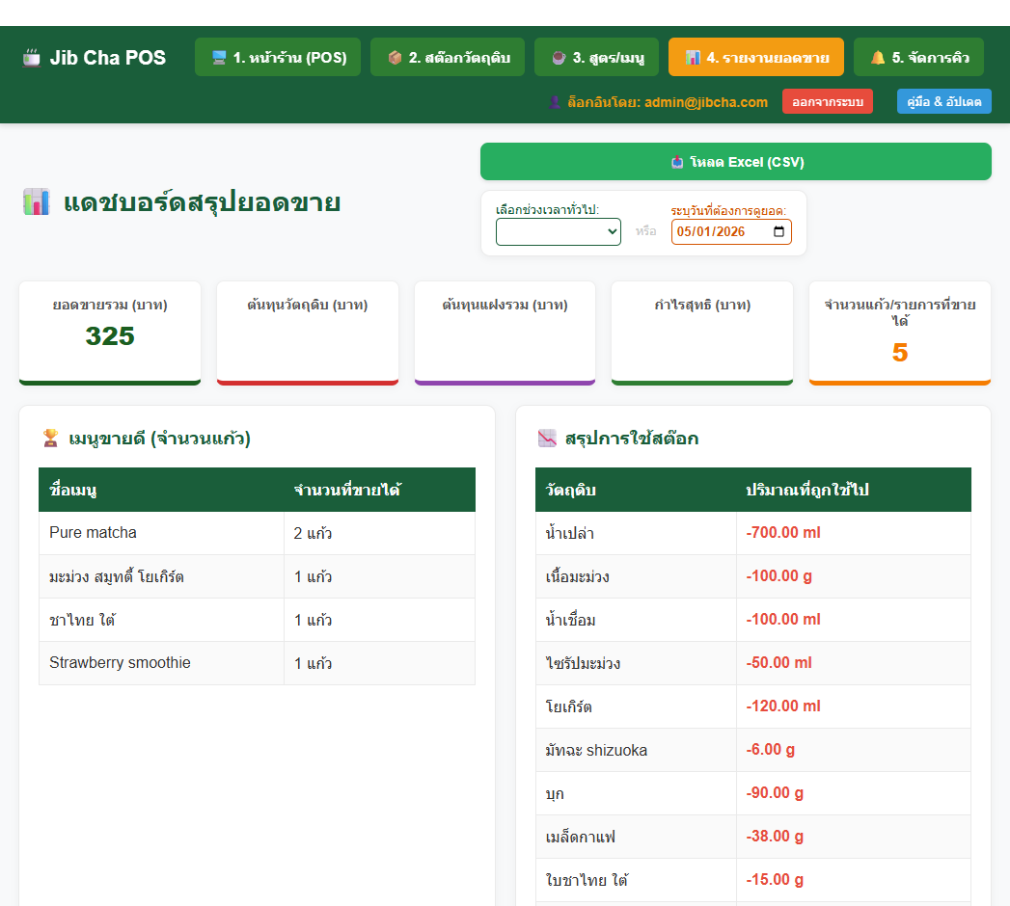Select Pure matcha menu row

pyautogui.click(x=257, y=533)
